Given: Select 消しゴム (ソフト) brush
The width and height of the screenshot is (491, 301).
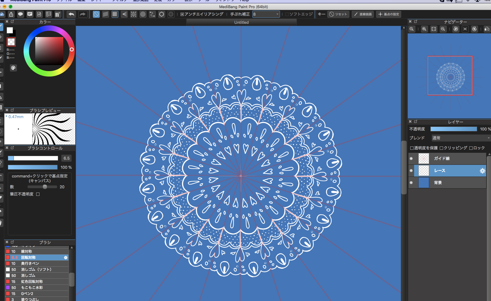Looking at the screenshot, I should click(37, 270).
